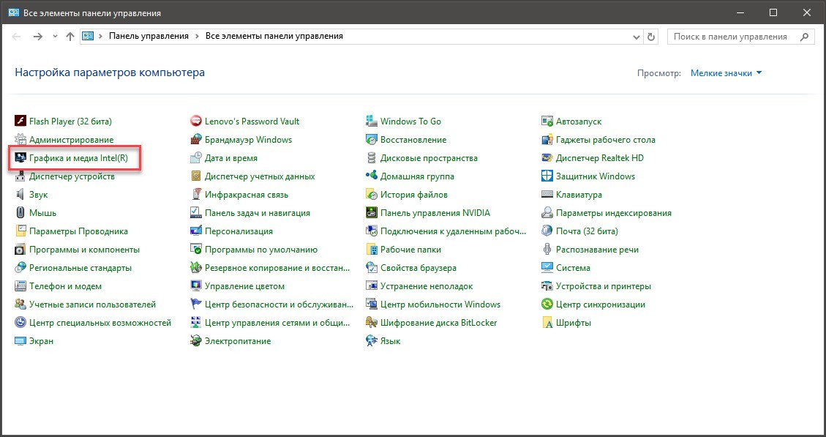Image resolution: width=826 pixels, height=437 pixels.
Task: Open the Домашняя группа icon
Action: [372, 176]
